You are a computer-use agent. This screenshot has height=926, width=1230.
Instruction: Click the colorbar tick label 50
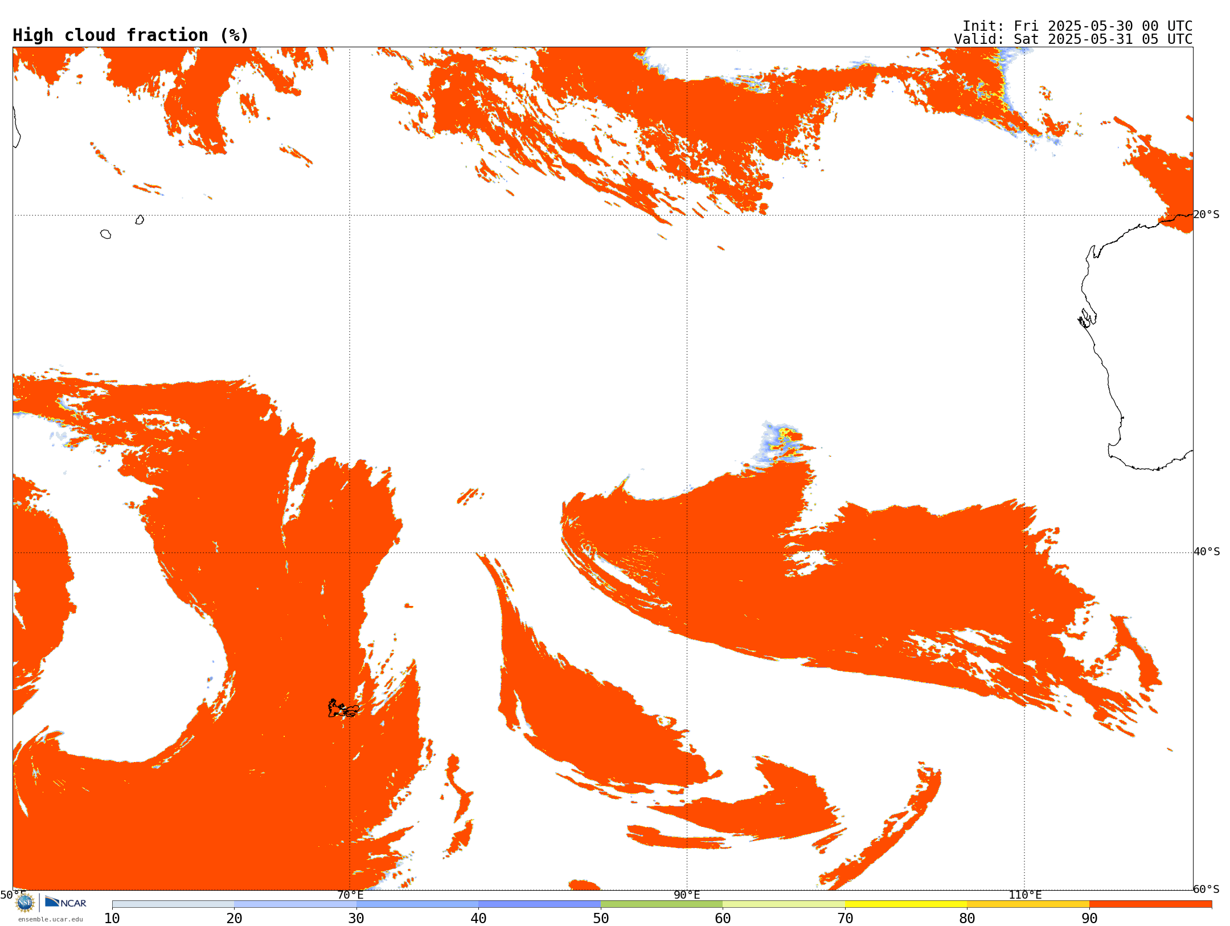(601, 918)
